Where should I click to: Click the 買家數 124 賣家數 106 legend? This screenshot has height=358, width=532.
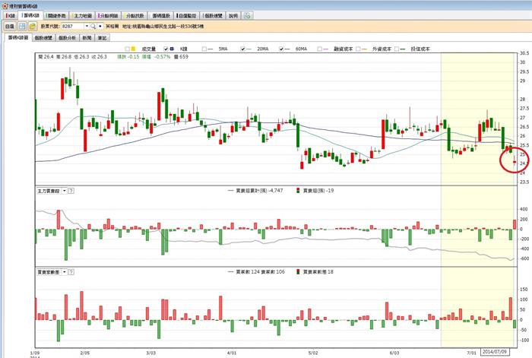click(x=256, y=272)
